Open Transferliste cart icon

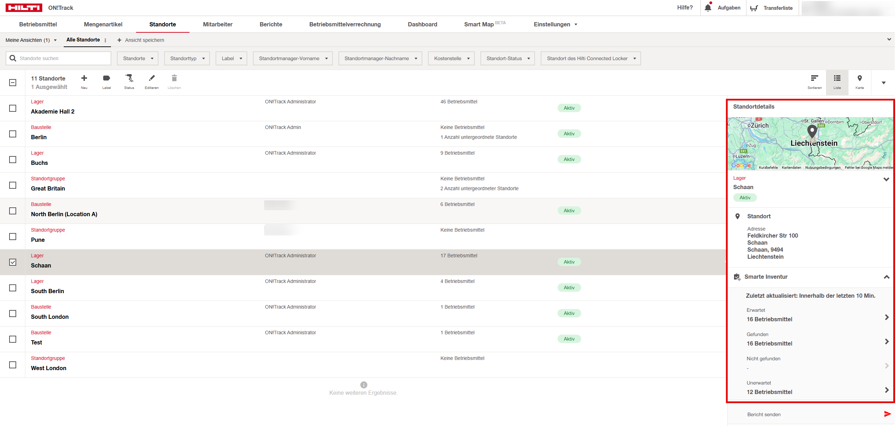tap(754, 8)
